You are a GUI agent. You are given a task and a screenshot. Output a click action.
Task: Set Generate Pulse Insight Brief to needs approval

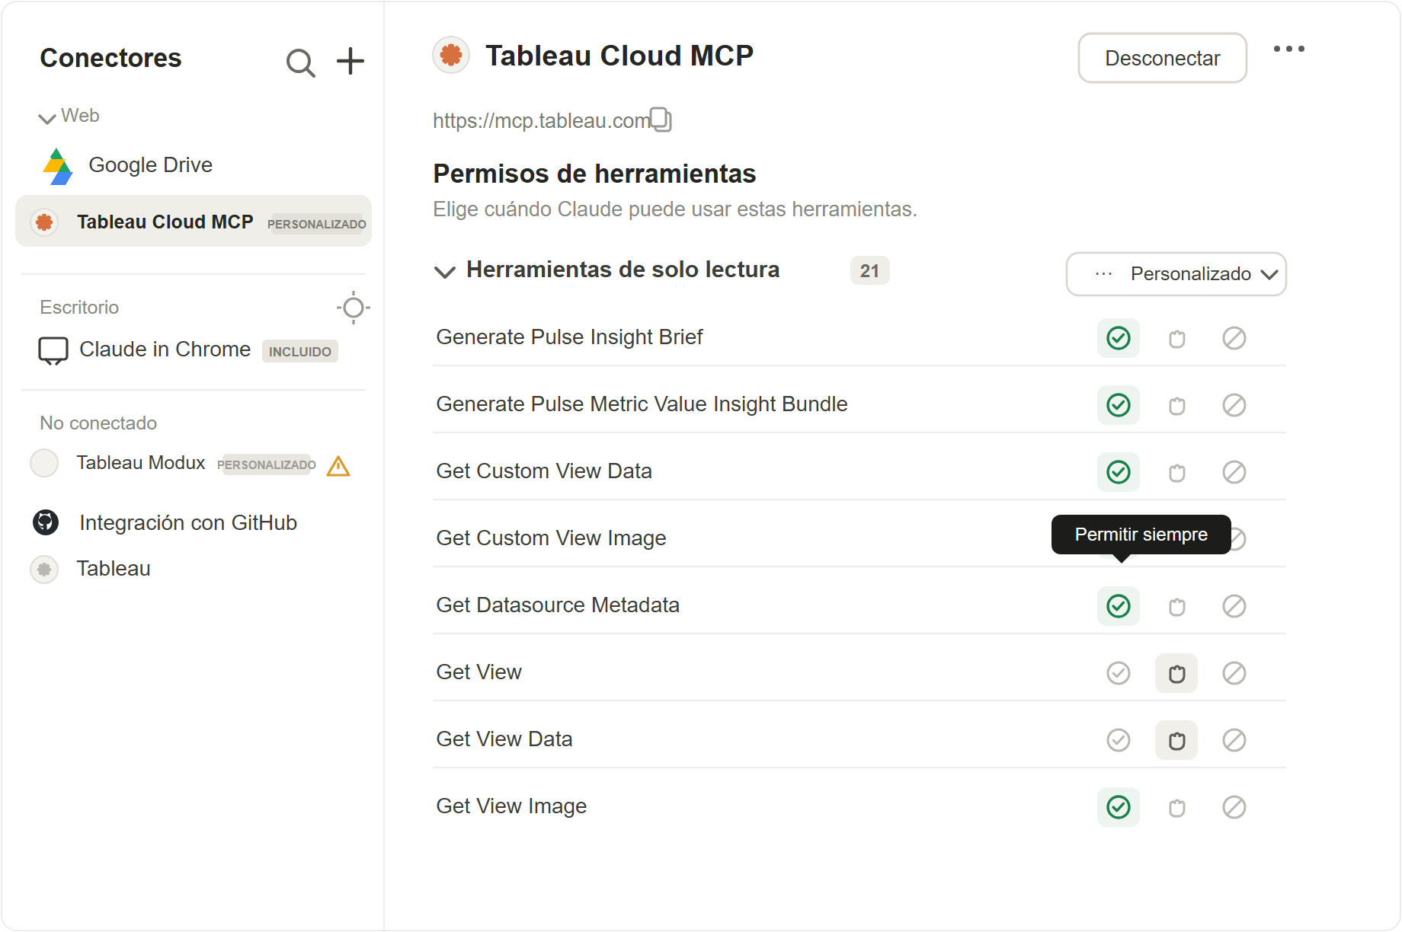pos(1177,338)
